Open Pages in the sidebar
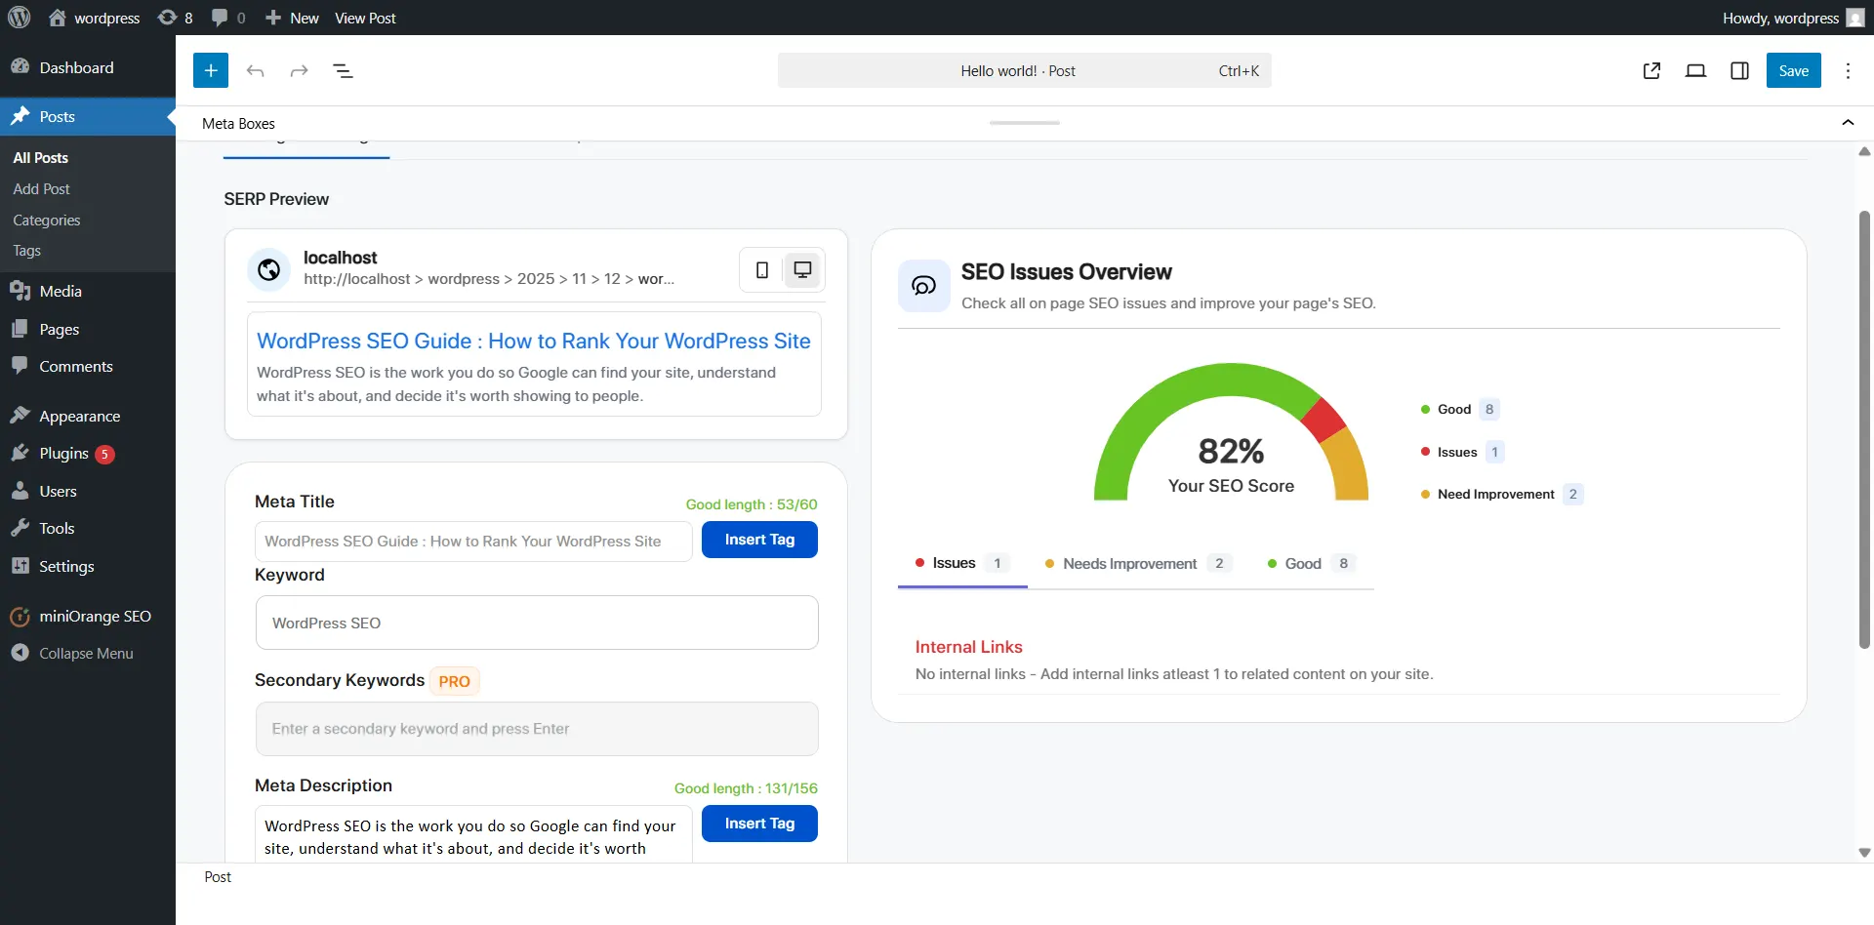 click(x=88, y=329)
